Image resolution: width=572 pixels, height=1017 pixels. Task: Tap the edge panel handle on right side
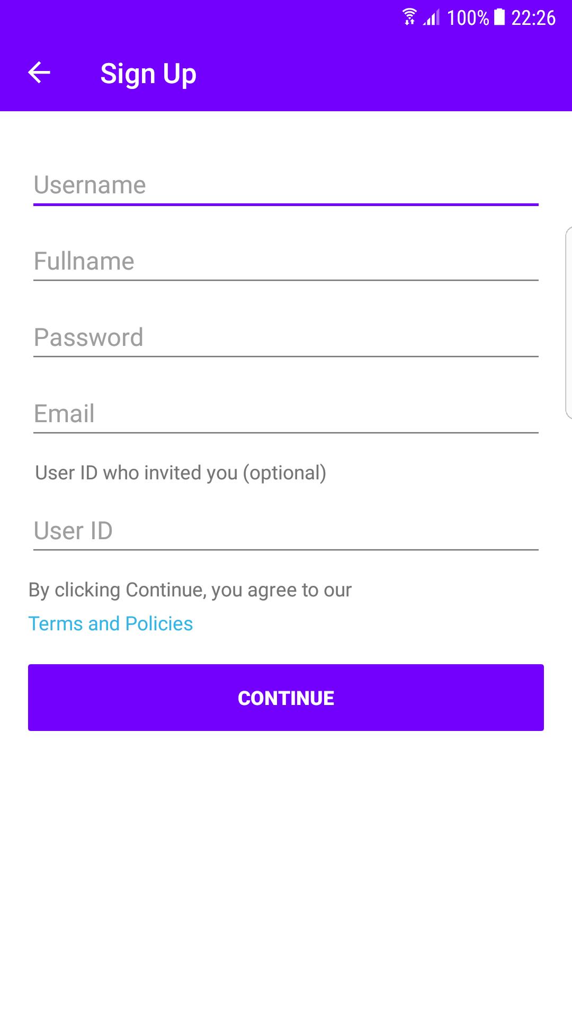pyautogui.click(x=568, y=323)
